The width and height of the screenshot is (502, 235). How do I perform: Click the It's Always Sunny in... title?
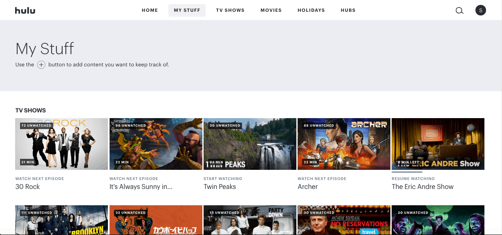pyautogui.click(x=141, y=187)
